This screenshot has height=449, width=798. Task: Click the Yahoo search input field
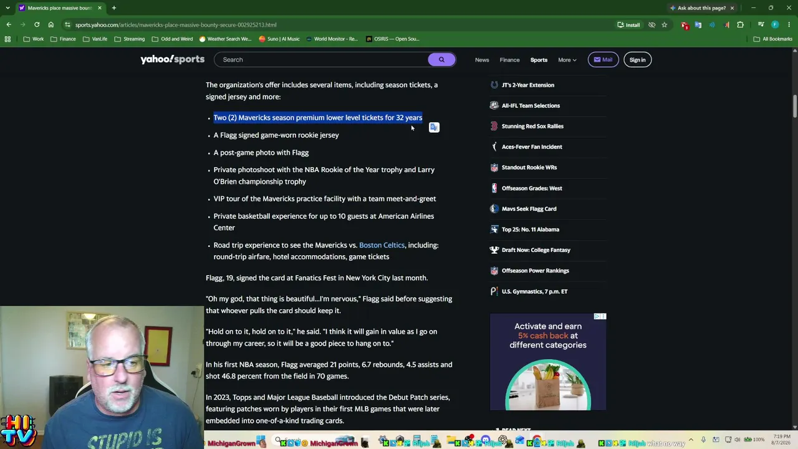pyautogui.click(x=321, y=60)
